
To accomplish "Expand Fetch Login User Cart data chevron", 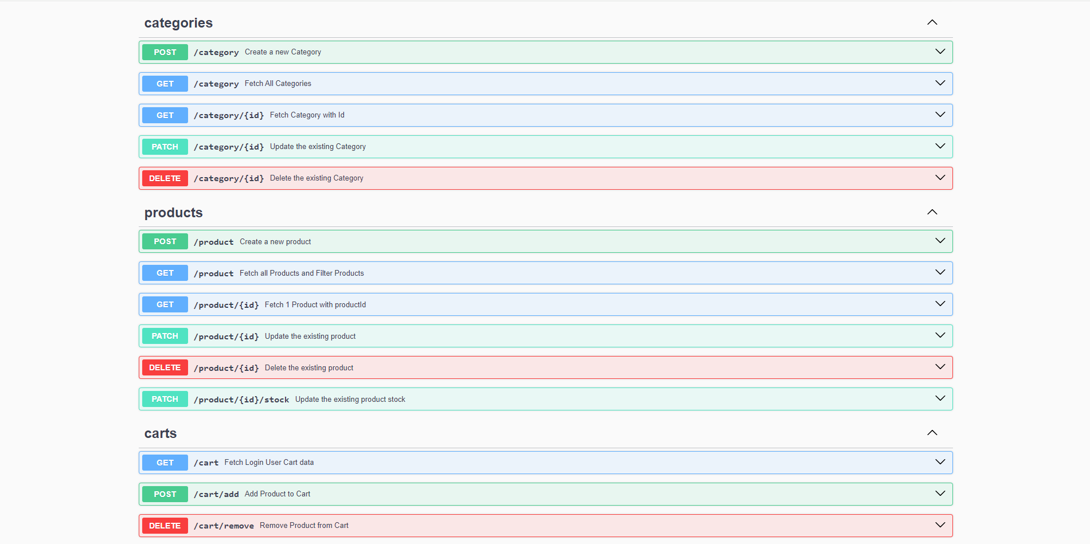I will (x=940, y=462).
